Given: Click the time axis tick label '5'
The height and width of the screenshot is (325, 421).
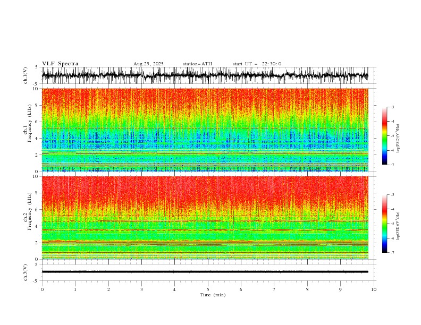Looking at the screenshot, I should (x=208, y=289).
